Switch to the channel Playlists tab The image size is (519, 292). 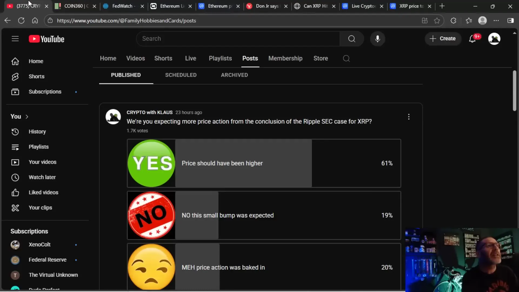pos(220,58)
